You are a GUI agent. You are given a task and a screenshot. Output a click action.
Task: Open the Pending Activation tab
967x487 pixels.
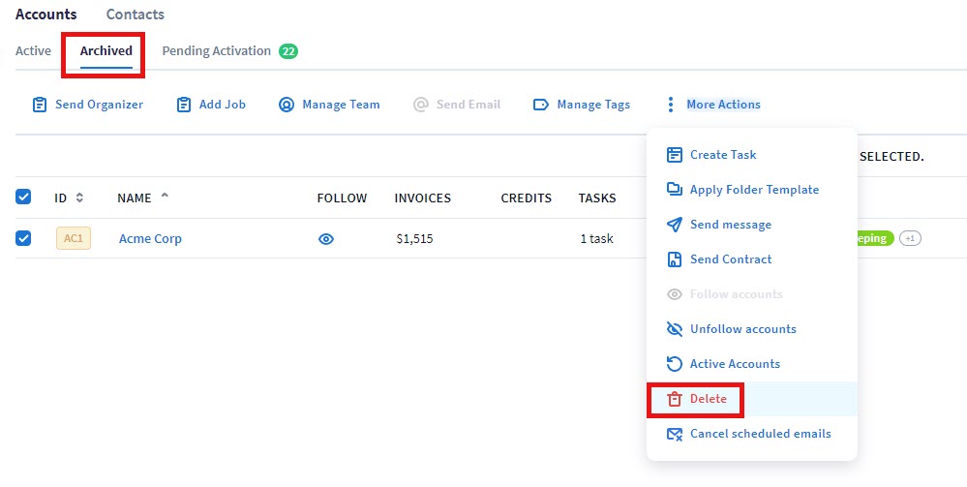click(x=216, y=50)
